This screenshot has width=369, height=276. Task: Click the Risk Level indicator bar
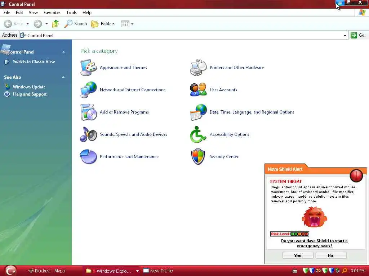[289, 234]
